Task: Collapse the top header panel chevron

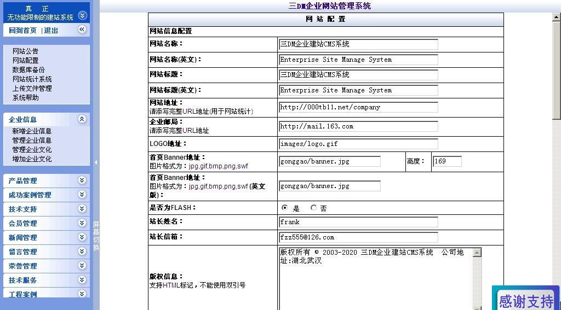Action: point(82,15)
